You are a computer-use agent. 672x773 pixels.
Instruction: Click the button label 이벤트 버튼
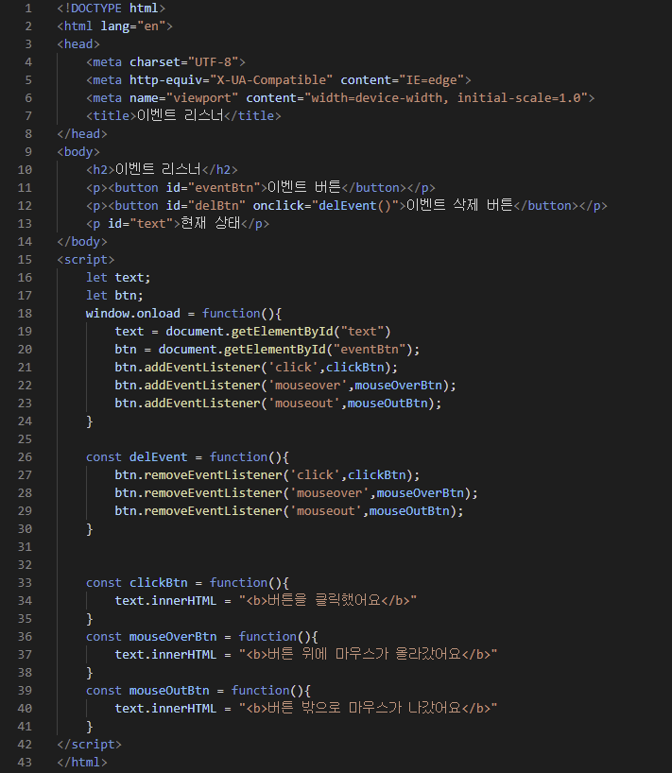[x=304, y=188]
